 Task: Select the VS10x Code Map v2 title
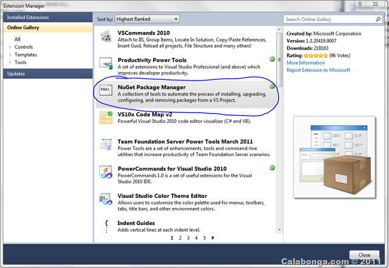coord(145,114)
